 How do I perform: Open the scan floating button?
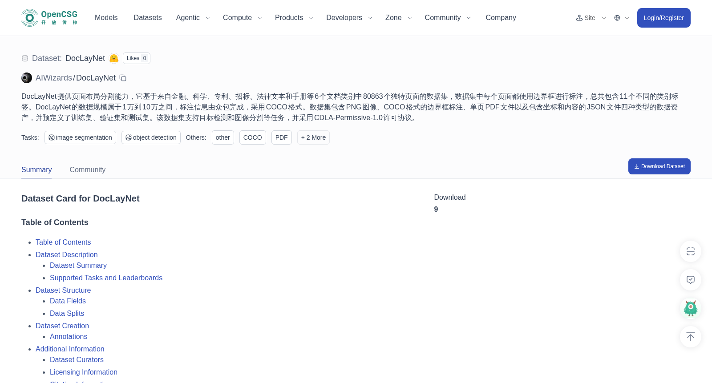[691, 251]
